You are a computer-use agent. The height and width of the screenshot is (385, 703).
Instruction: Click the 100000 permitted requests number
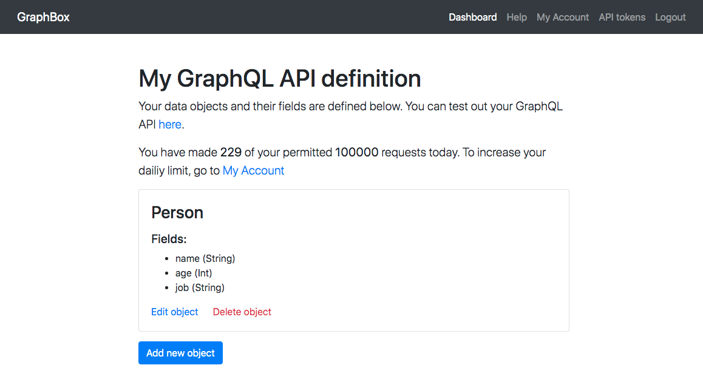tap(356, 152)
